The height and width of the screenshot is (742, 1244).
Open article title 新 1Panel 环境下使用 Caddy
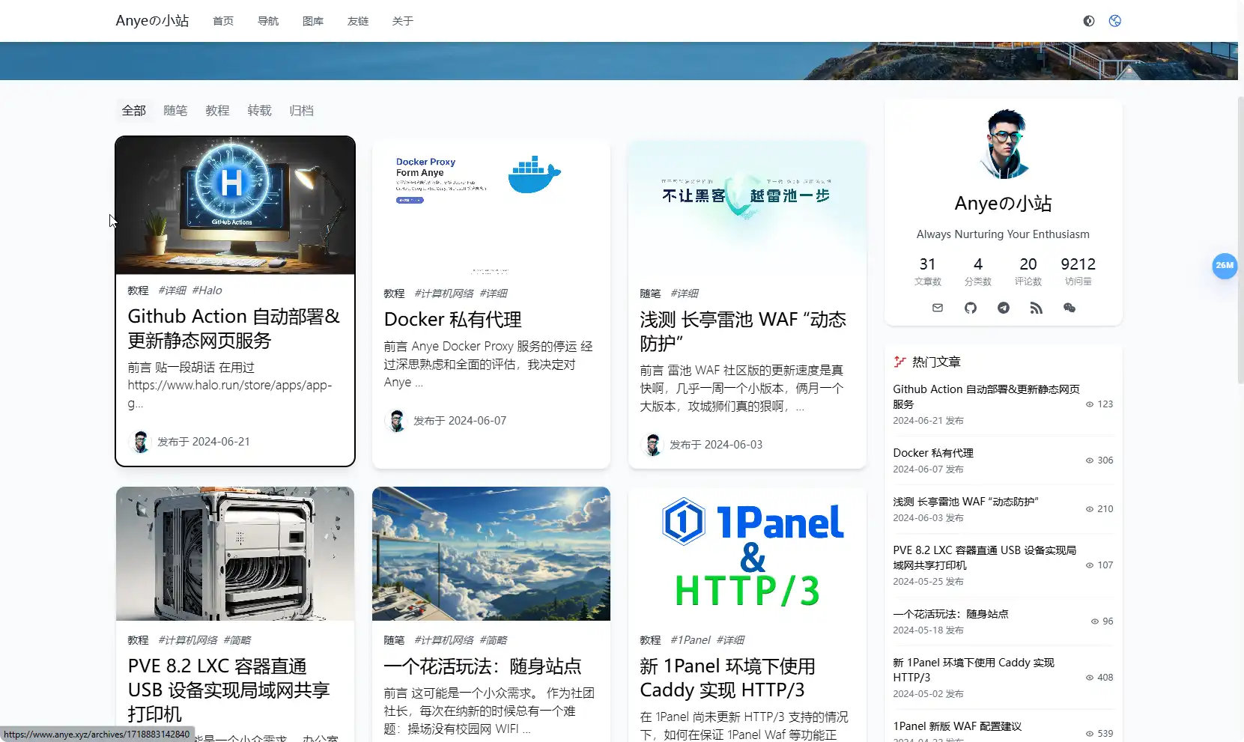click(727, 678)
